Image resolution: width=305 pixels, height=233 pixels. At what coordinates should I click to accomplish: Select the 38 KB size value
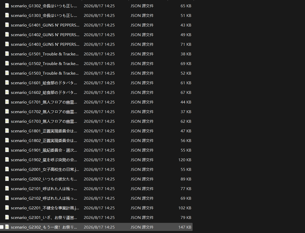[x=186, y=54]
